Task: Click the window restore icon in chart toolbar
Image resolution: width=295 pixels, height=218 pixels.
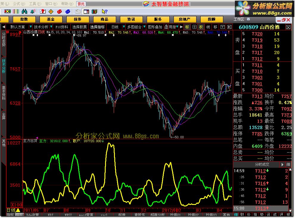Action: 223,27
